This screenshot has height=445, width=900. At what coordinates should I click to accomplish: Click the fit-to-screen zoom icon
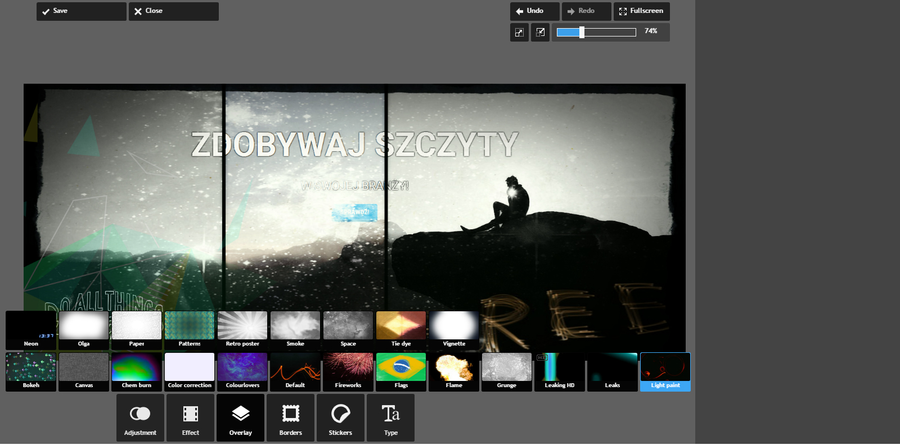pos(519,32)
